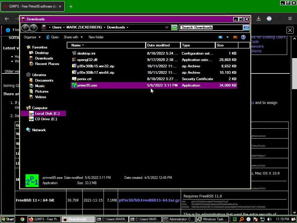Open the Music library

[x=40, y=86]
